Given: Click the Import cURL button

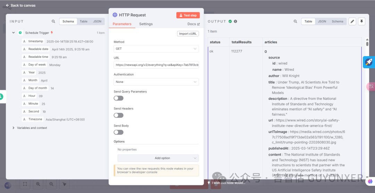Looking at the screenshot, I should [x=188, y=34].
